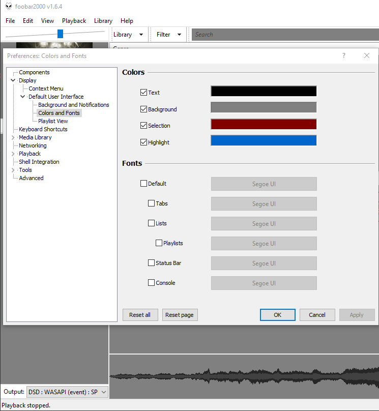Screen dimensions: 379x411
Task: Collapse the Display tree node
Action: click(x=13, y=80)
